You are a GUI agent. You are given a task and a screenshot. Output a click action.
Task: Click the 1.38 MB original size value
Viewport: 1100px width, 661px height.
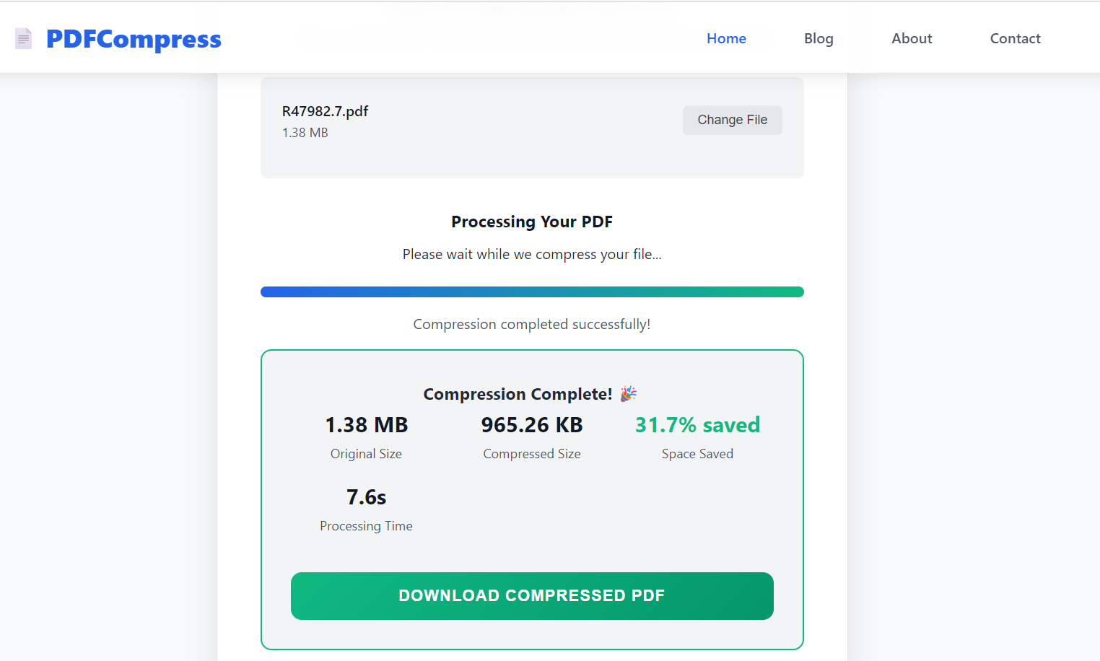coord(366,425)
